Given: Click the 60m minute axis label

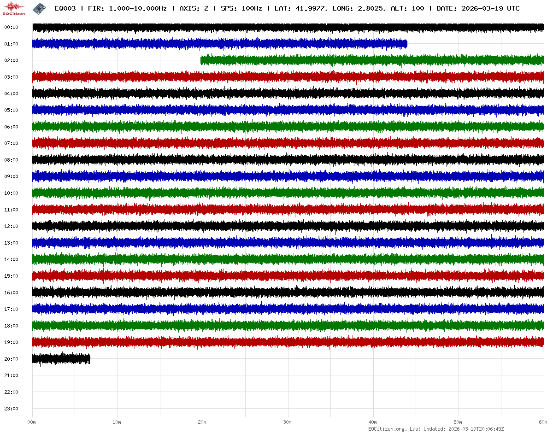Looking at the screenshot, I should 543,422.
